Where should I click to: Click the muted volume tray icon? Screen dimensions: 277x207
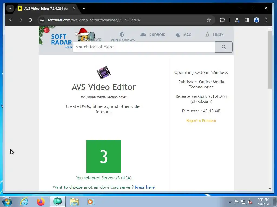(250, 202)
